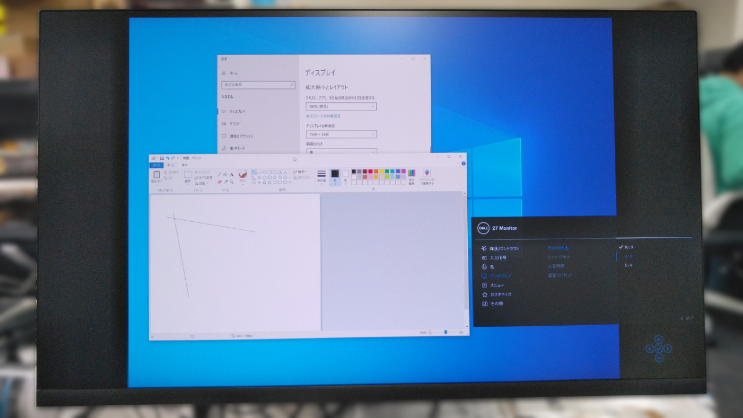The height and width of the screenshot is (418, 743).
Task: Select the Pencil tool in Paint
Action: (x=219, y=174)
